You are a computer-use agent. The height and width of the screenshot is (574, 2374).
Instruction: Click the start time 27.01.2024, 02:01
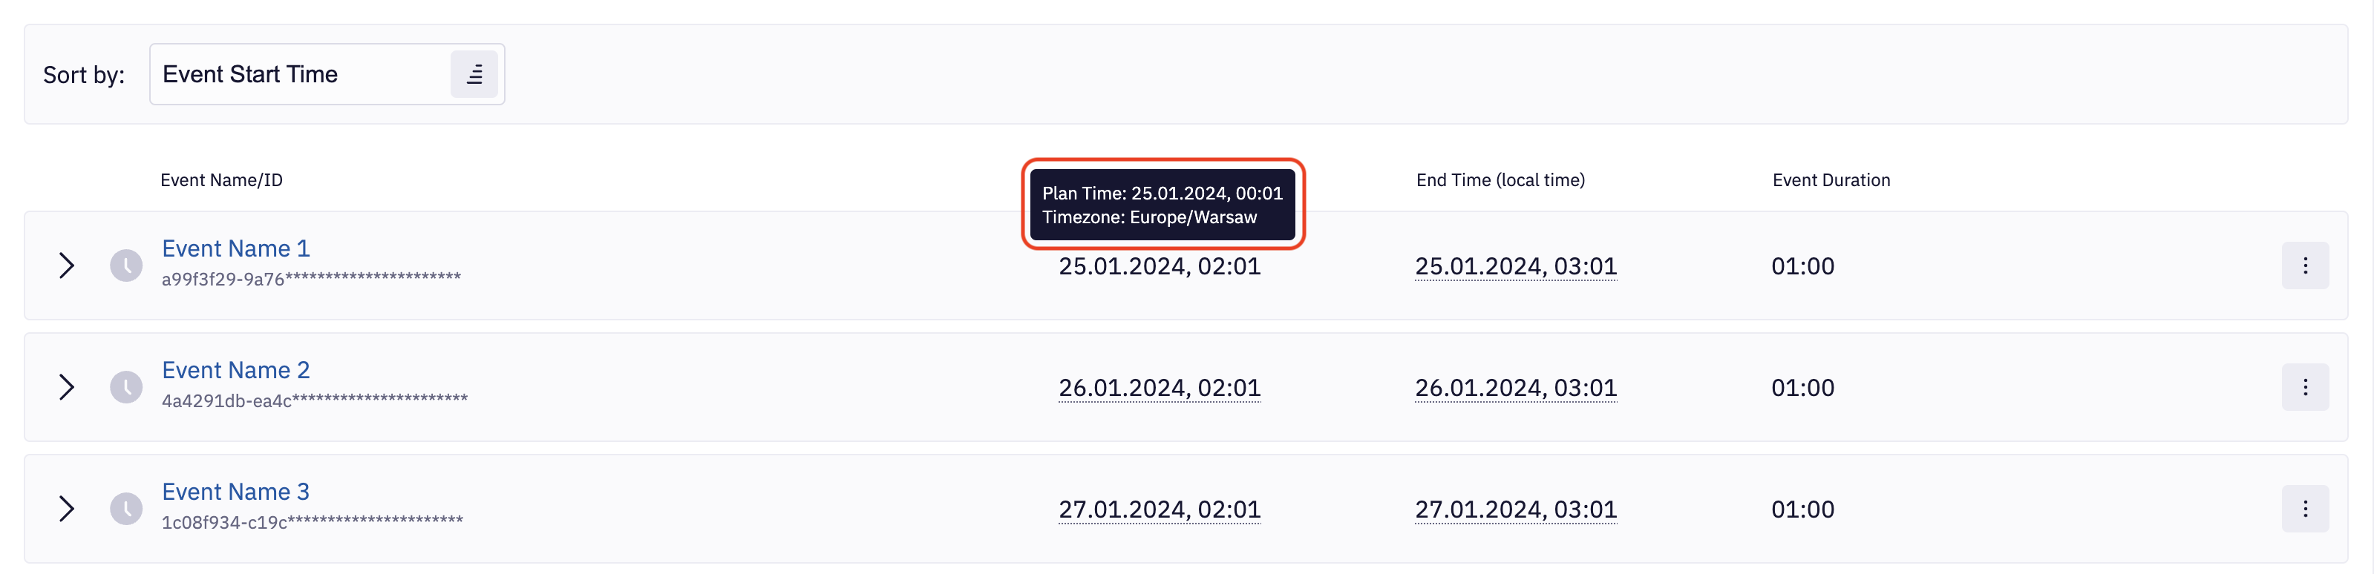[x=1160, y=509]
